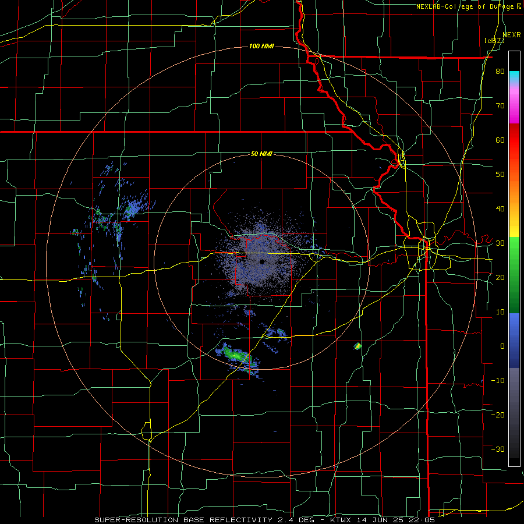Click the 100 NMI range ring label
524x524 pixels.
(x=261, y=46)
